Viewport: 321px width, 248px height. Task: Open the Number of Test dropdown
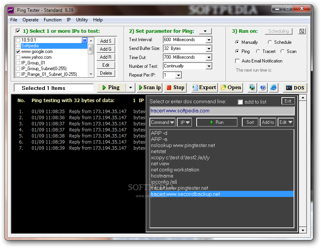pos(209,66)
